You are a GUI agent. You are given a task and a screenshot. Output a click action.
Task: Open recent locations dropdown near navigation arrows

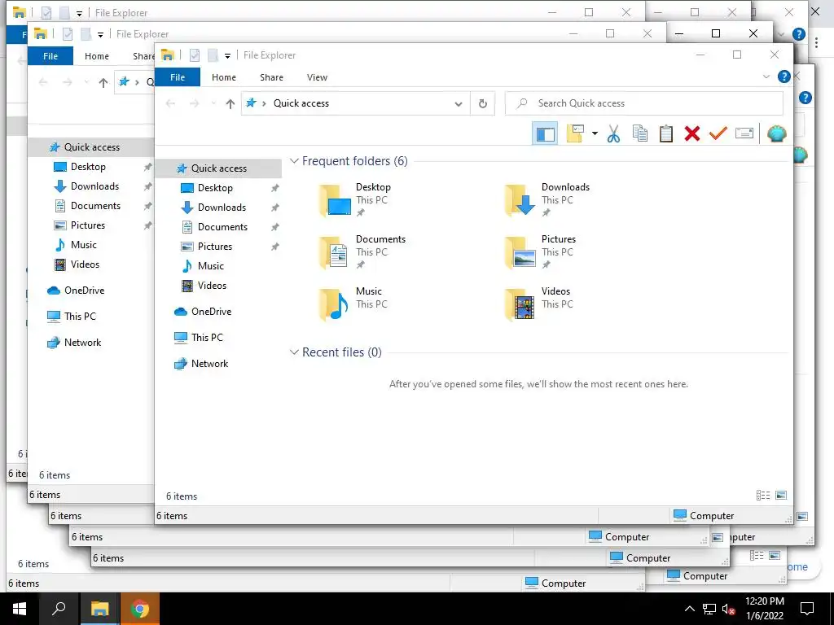coord(213,103)
